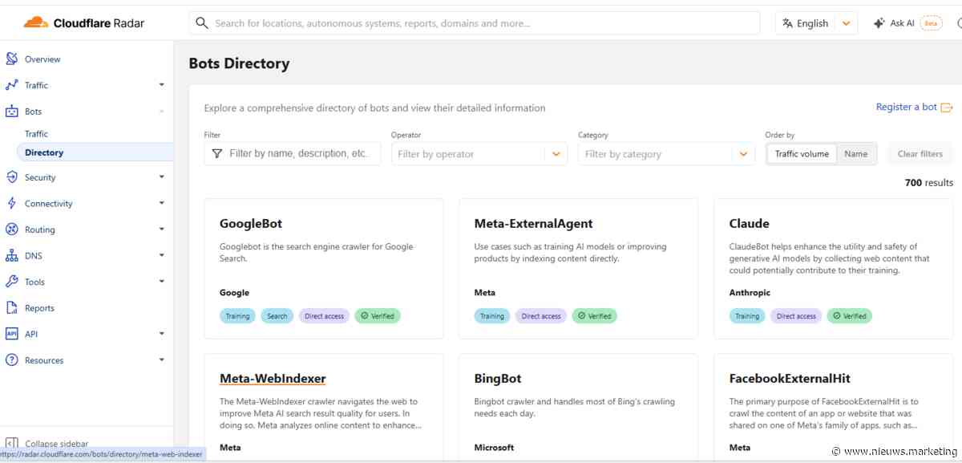Expand the DNS sidebar section
This screenshot has width=962, height=463.
pos(161,256)
